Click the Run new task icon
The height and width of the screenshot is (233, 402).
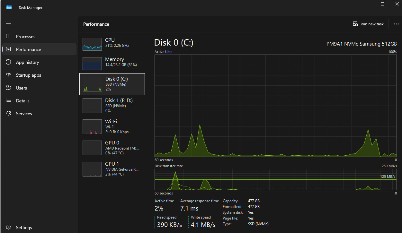(355, 24)
